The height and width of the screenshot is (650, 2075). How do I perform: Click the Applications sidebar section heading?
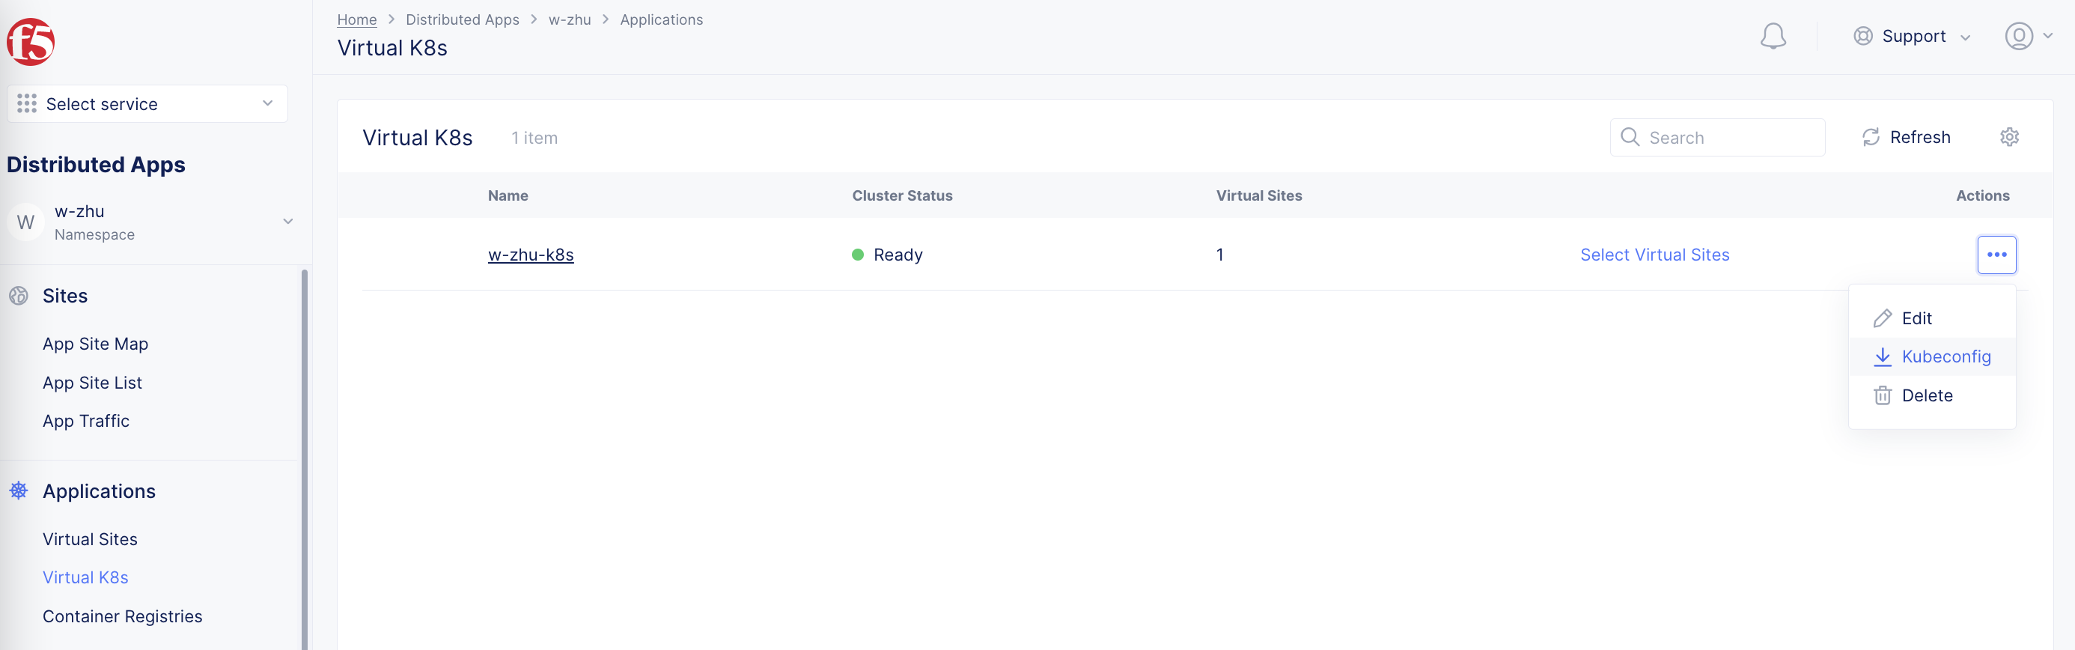click(99, 491)
